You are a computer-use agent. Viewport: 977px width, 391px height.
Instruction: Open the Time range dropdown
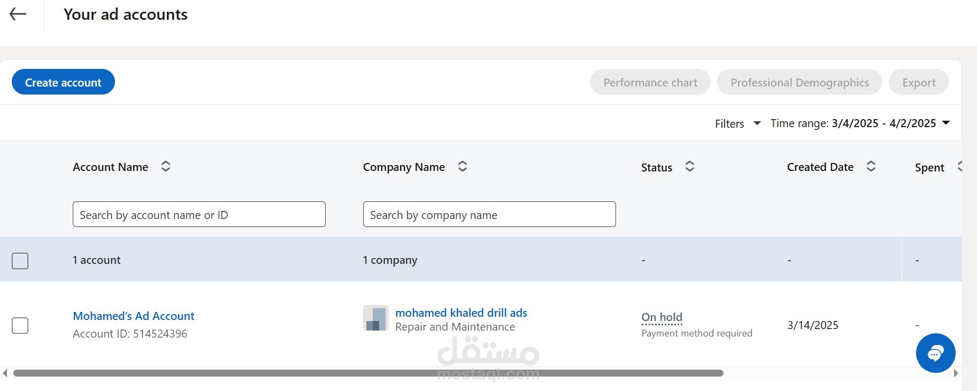(x=860, y=123)
